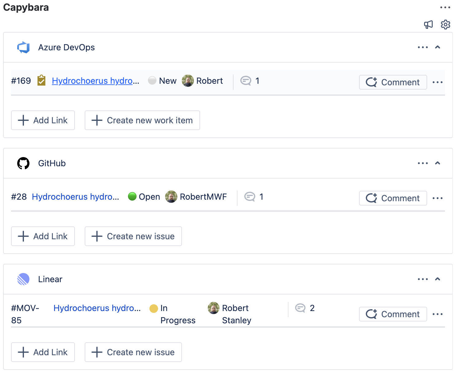The image size is (456, 373).
Task: Collapse the GitHub section
Action: coord(438,163)
